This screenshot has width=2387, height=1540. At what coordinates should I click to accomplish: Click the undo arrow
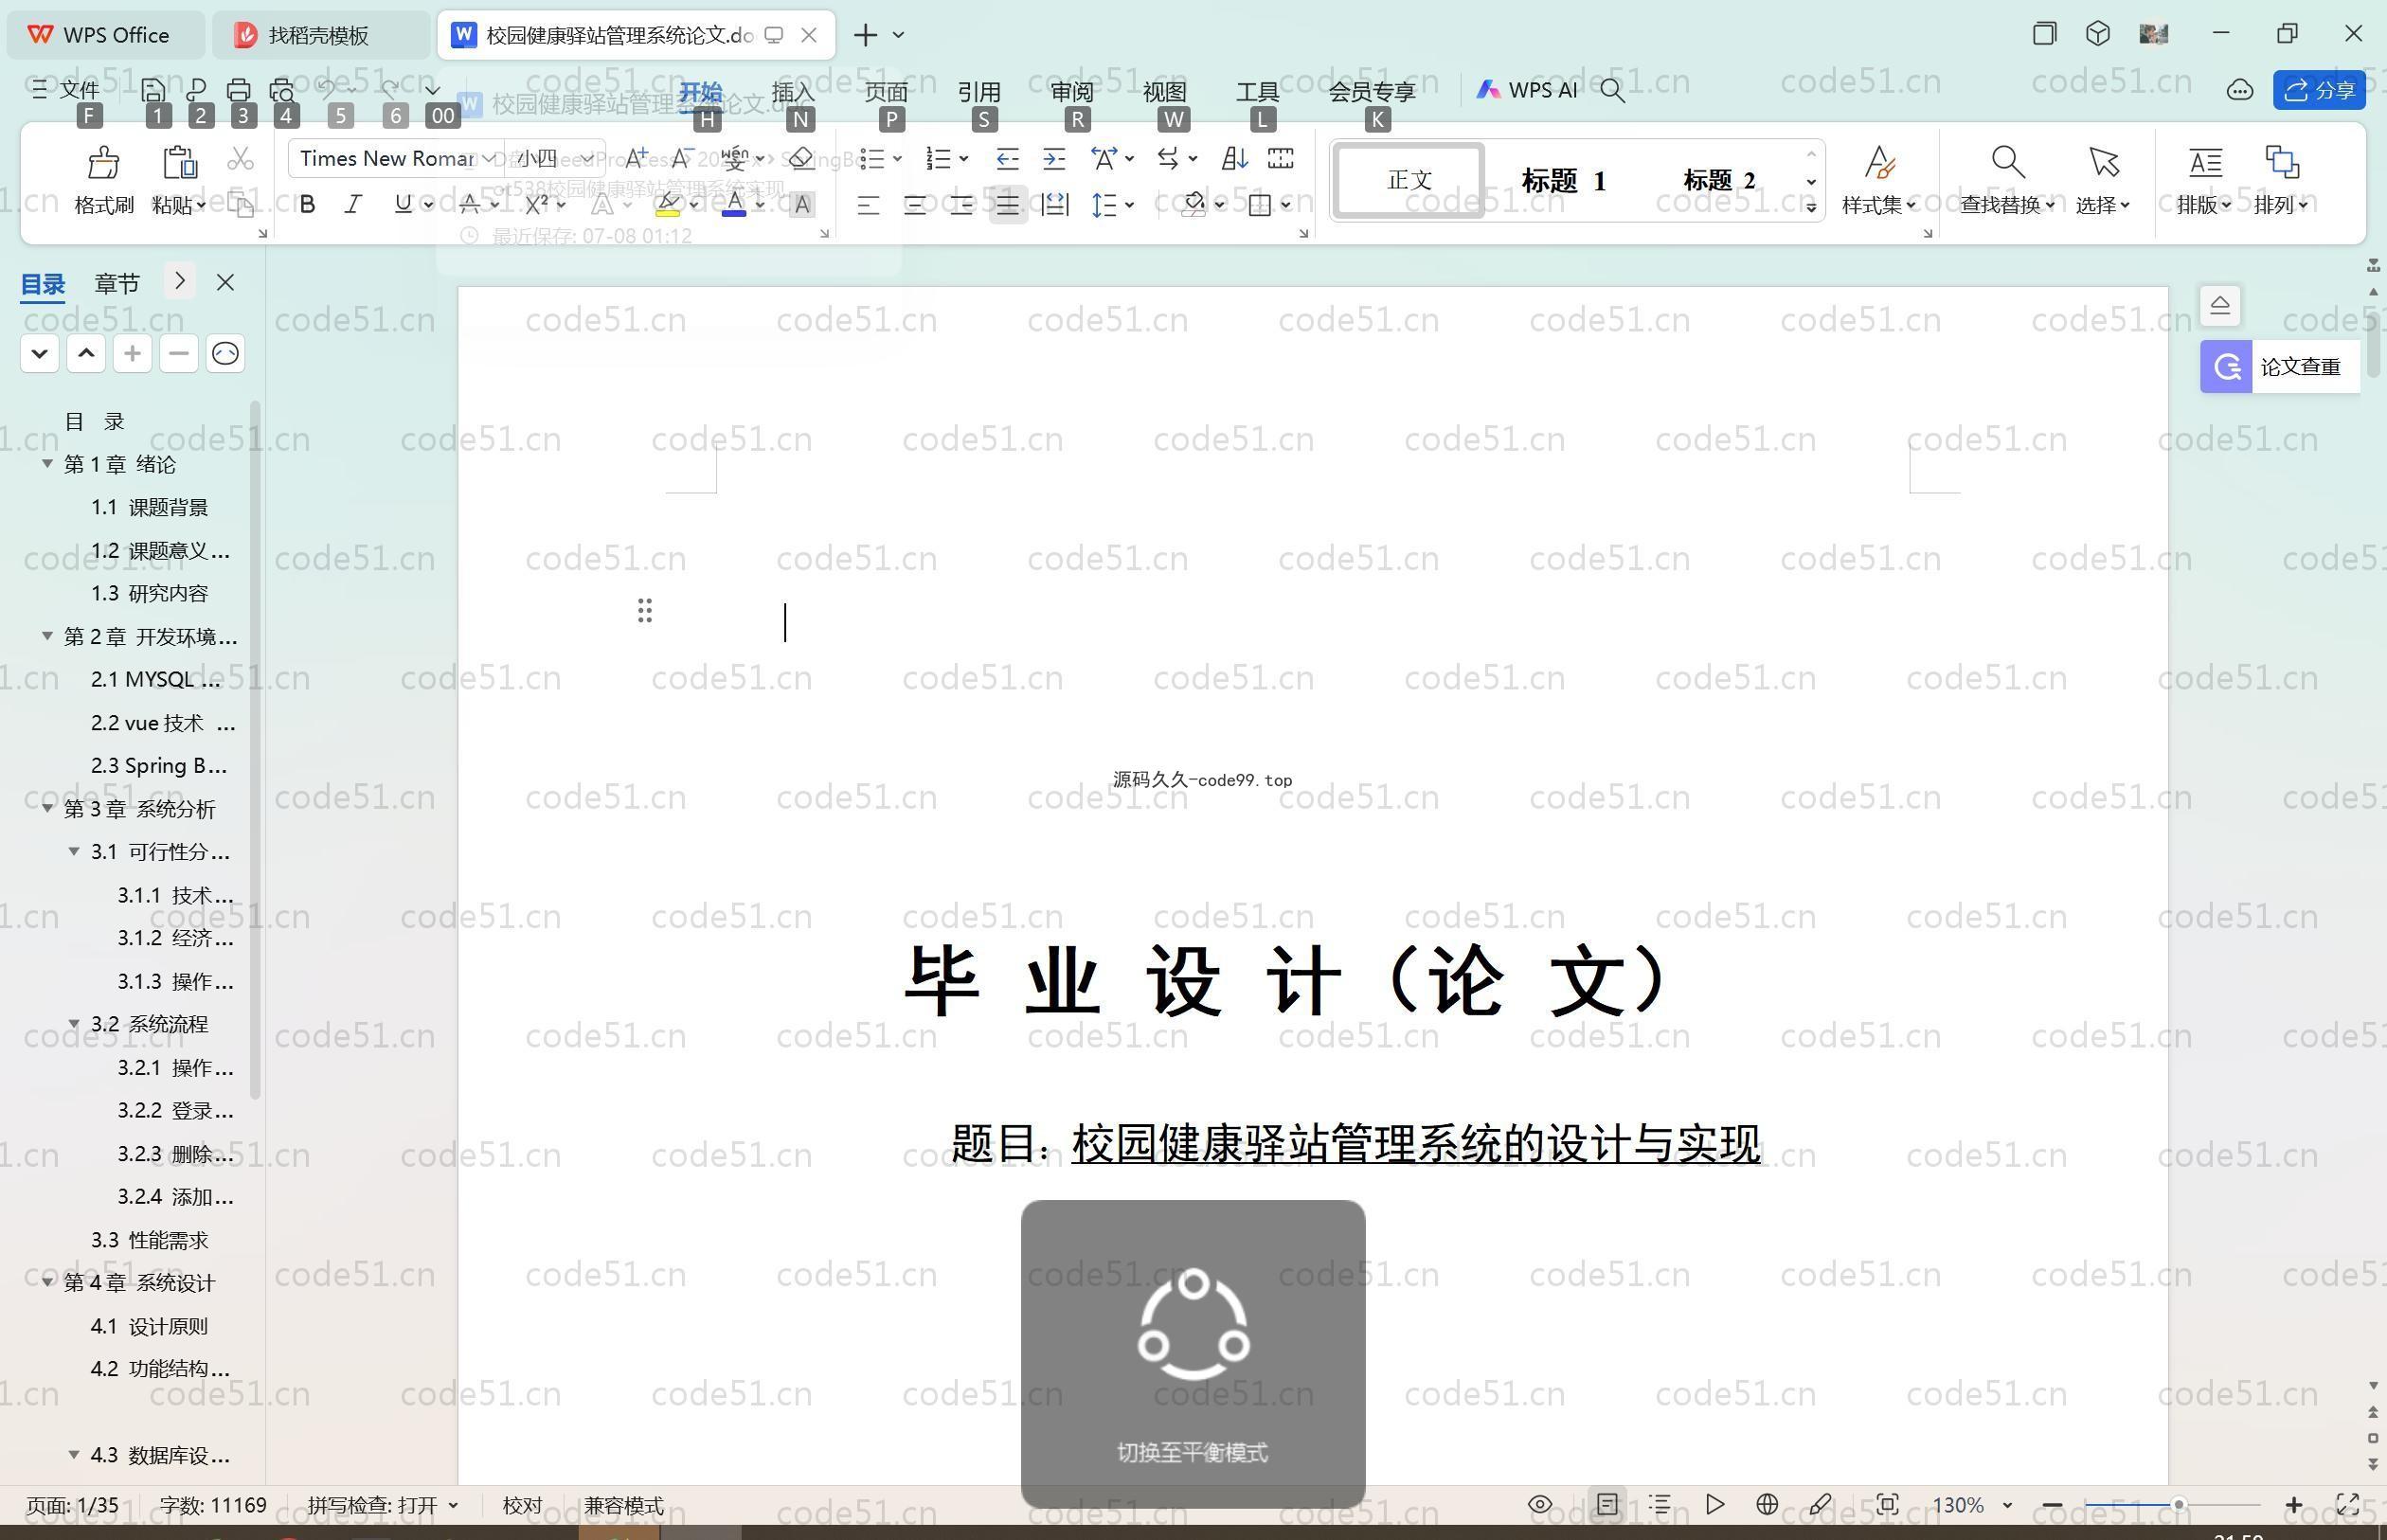[x=326, y=90]
